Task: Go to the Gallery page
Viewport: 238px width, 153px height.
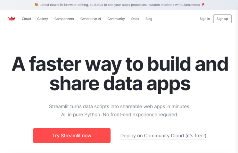Action: (43, 19)
